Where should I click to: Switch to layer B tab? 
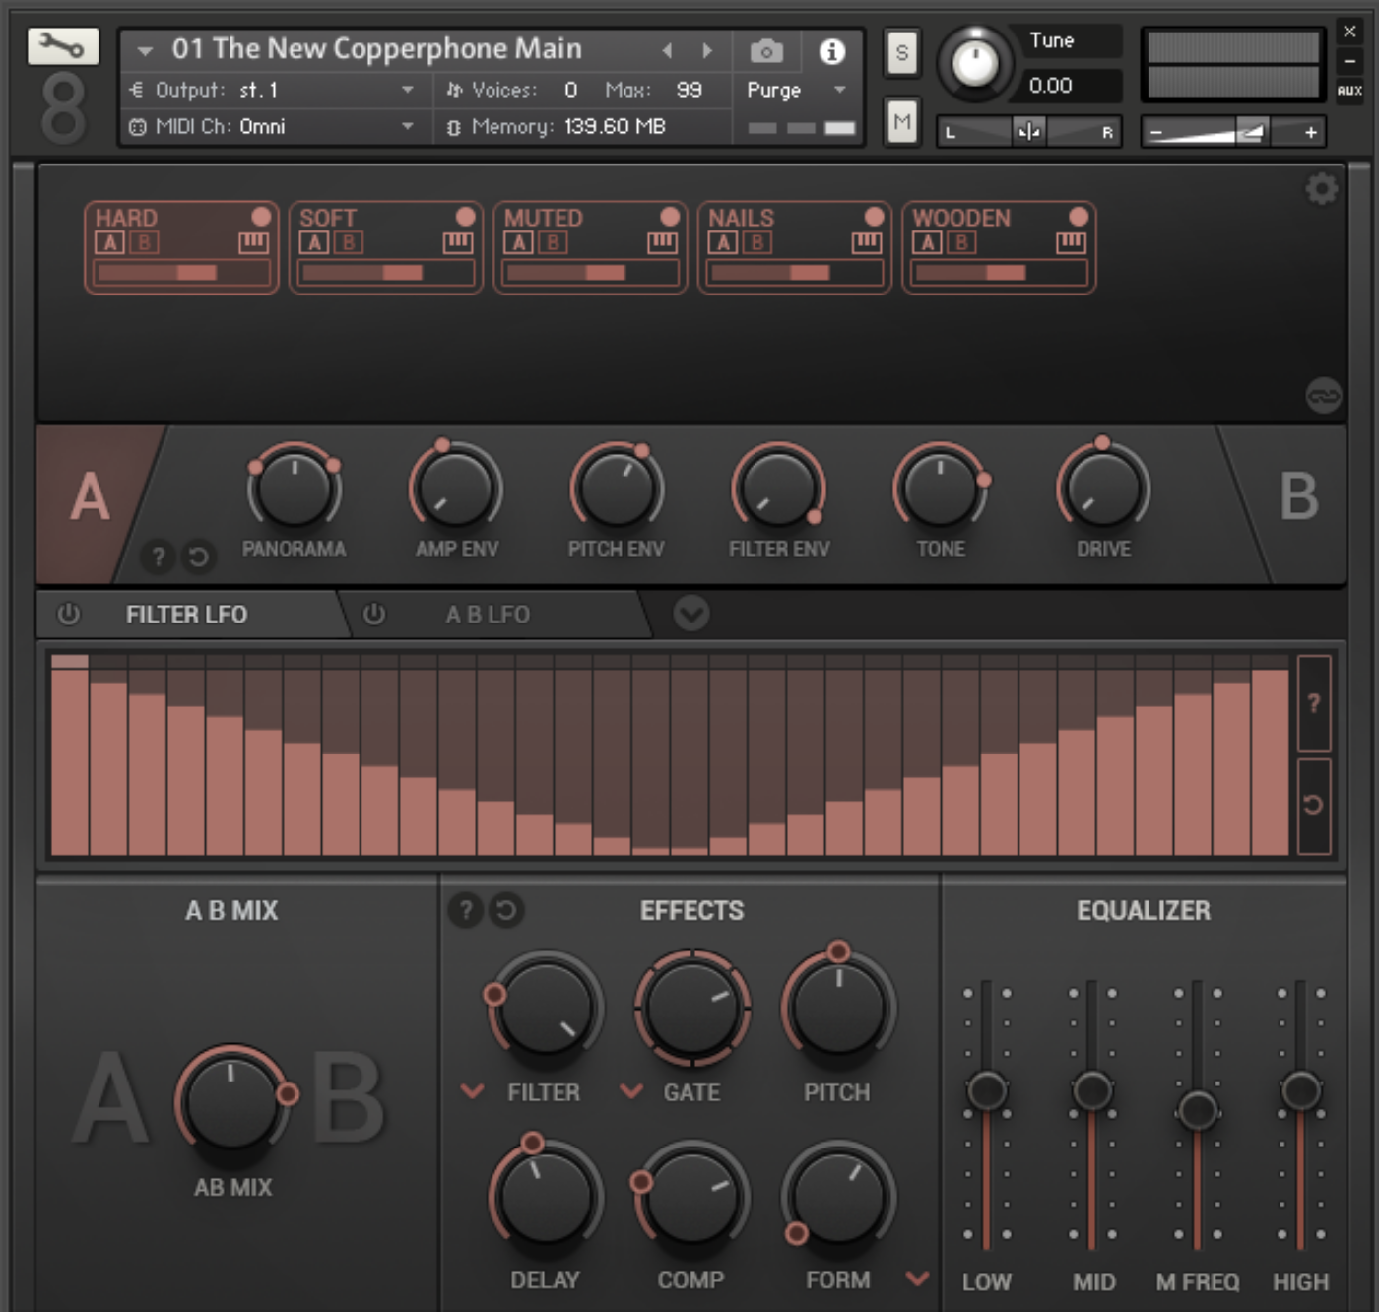pyautogui.click(x=1297, y=496)
